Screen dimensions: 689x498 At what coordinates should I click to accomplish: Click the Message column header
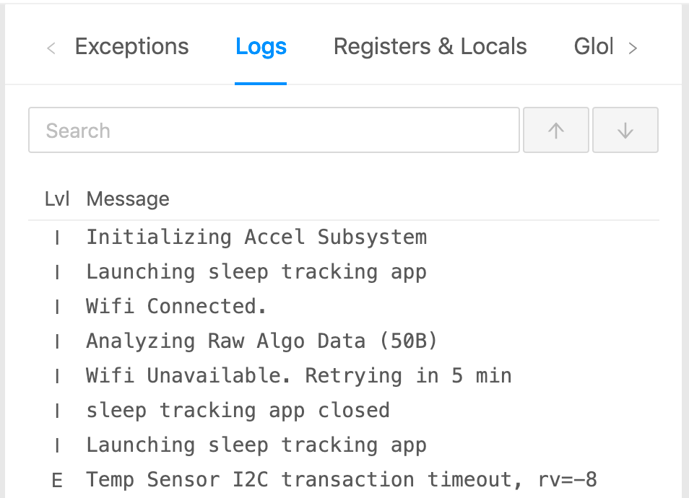point(128,199)
